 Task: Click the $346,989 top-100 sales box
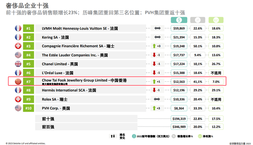coord(179,127)
